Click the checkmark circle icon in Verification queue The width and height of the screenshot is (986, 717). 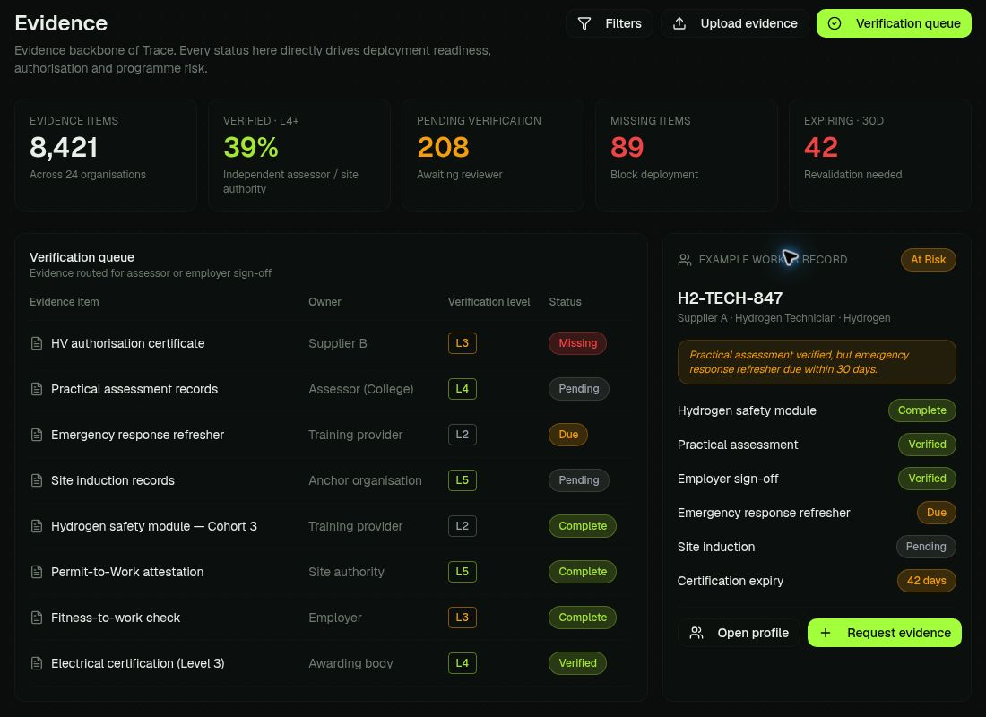835,23
